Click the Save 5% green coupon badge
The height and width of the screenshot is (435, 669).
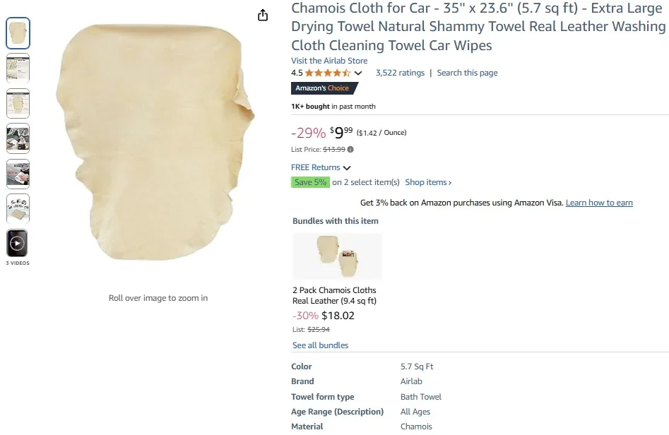310,181
